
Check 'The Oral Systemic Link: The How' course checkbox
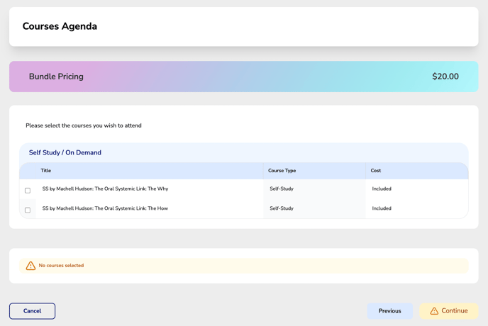[28, 210]
